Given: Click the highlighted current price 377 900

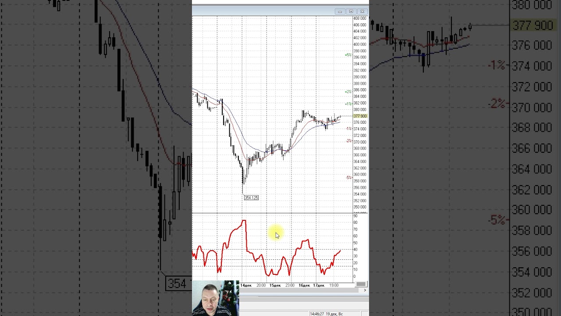Looking at the screenshot, I should click(360, 116).
